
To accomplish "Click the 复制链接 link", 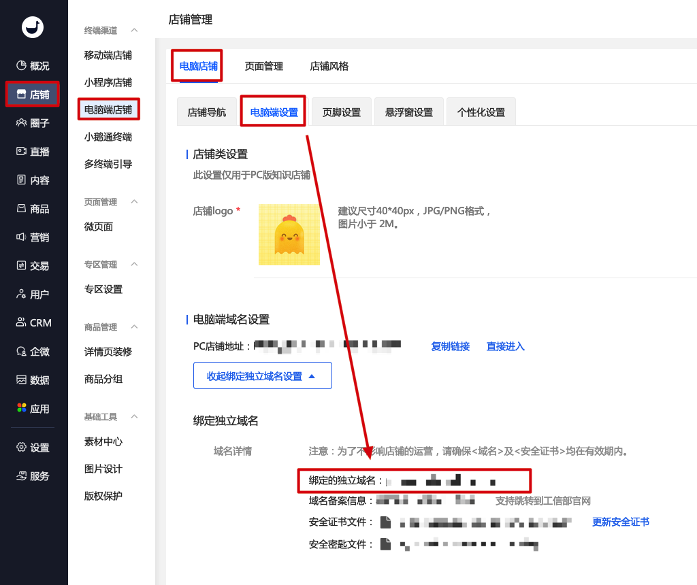I will point(451,346).
